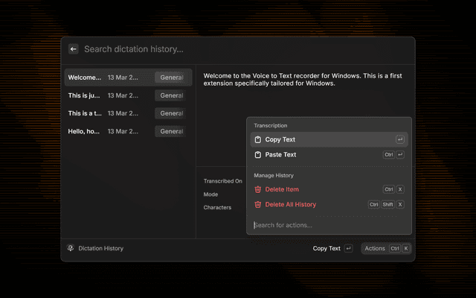The image size is (476, 298).
Task: Click the Enter key icon beside Copy Text footer
Action: (348, 248)
